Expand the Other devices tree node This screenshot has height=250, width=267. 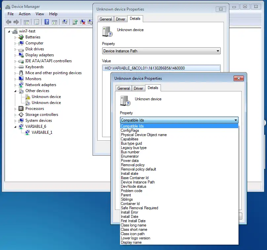point(15,91)
